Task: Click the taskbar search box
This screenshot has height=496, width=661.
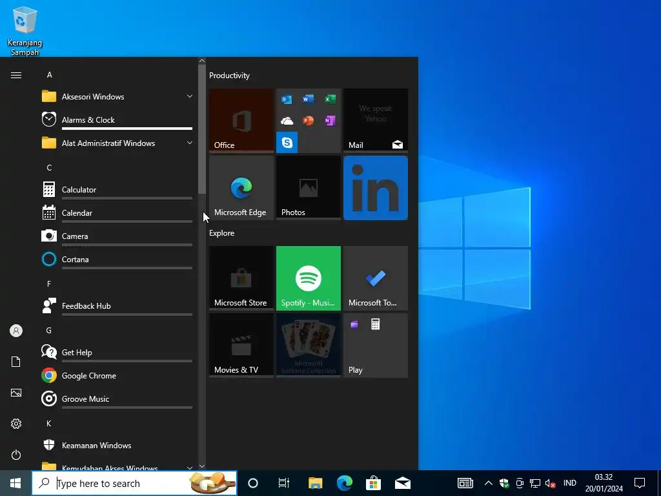Action: 134,483
